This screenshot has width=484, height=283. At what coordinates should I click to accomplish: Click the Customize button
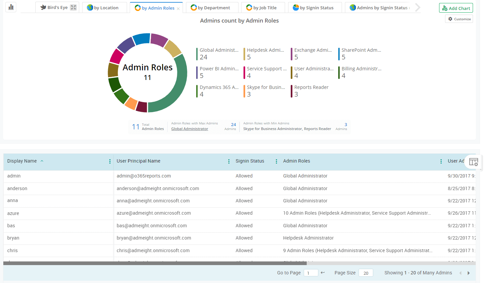pos(459,19)
